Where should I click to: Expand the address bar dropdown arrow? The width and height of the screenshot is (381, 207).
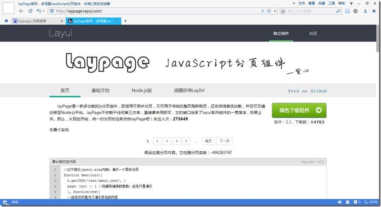(x=275, y=11)
